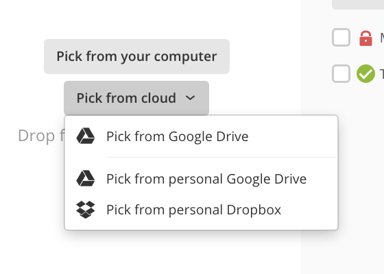Image resolution: width=384 pixels, height=274 pixels.
Task: Click the personal Google Drive triangle icon
Action: pyautogui.click(x=86, y=178)
